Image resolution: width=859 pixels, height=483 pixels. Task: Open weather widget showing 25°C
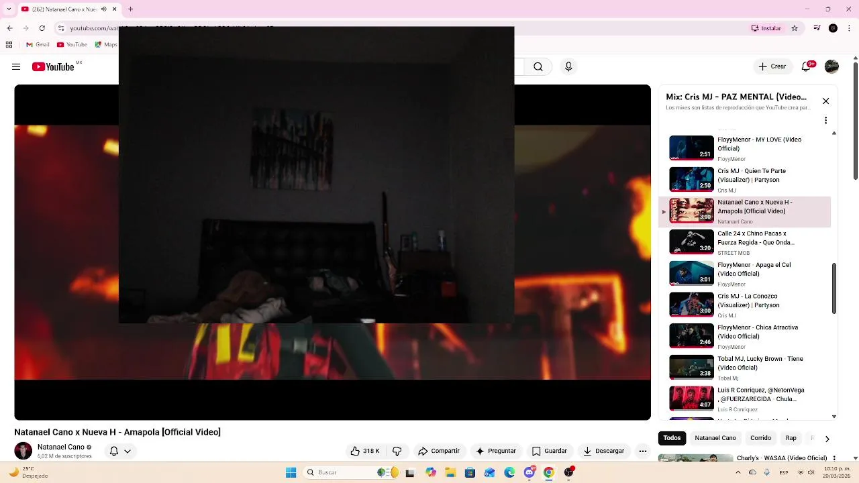[30, 472]
